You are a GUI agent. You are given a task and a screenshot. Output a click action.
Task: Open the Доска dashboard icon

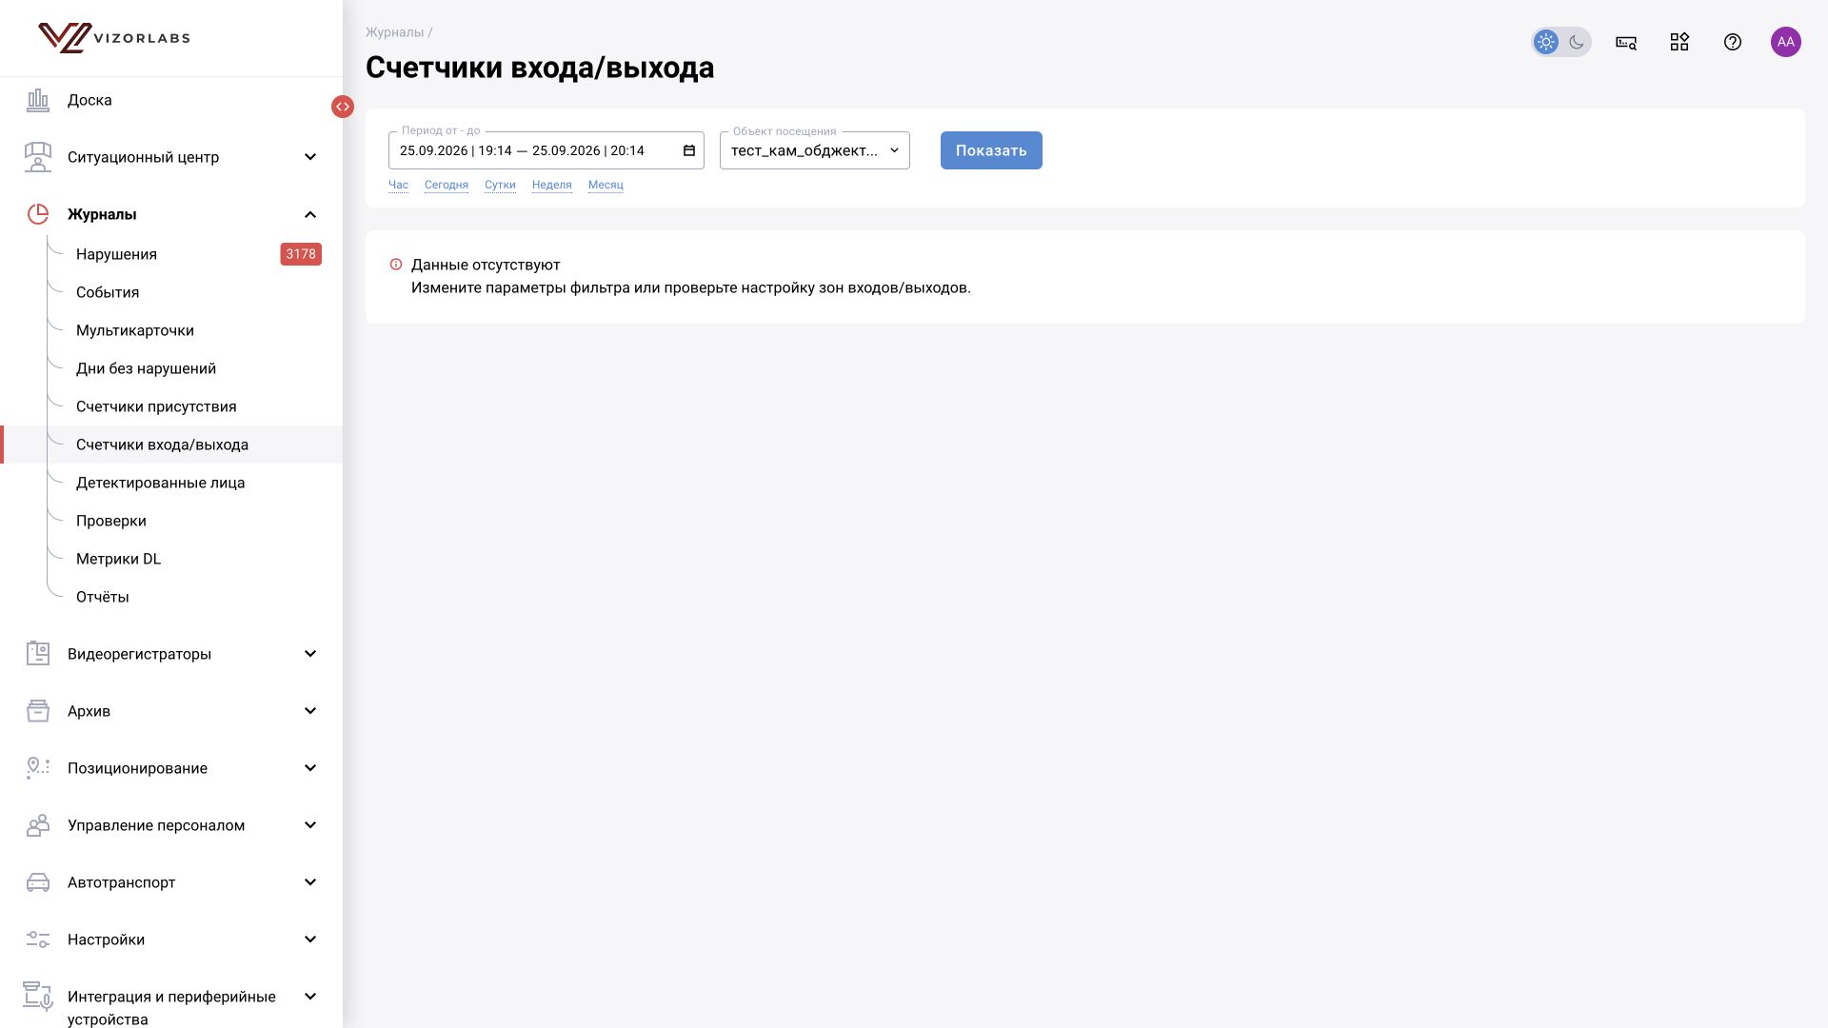(38, 100)
